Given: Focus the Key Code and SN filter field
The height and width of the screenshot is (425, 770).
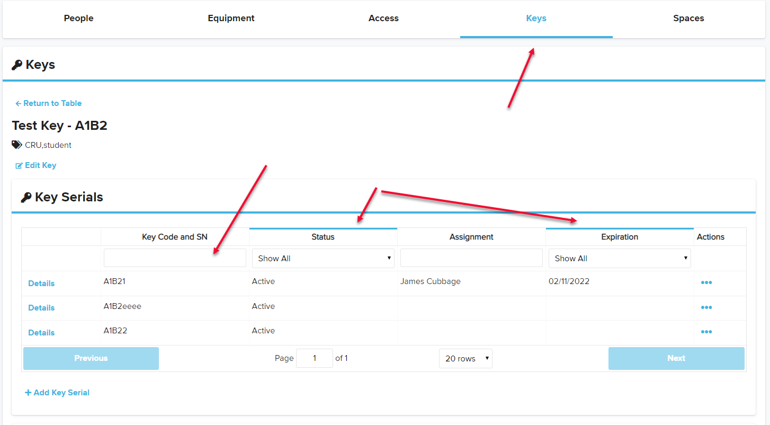Looking at the screenshot, I should click(x=175, y=258).
